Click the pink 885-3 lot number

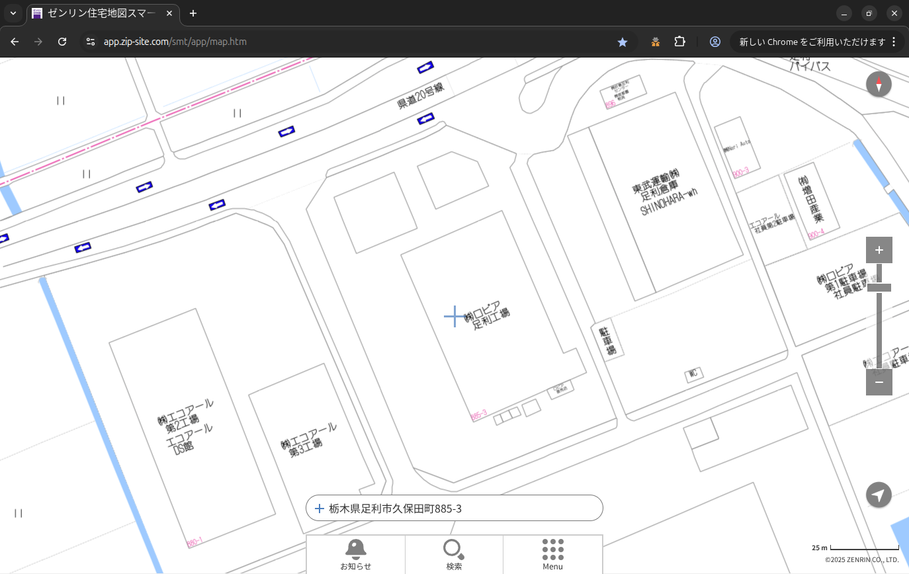point(479,415)
